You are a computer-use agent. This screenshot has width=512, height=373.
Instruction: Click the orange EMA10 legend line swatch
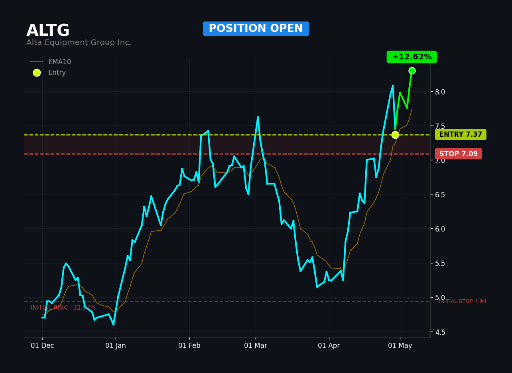point(37,62)
